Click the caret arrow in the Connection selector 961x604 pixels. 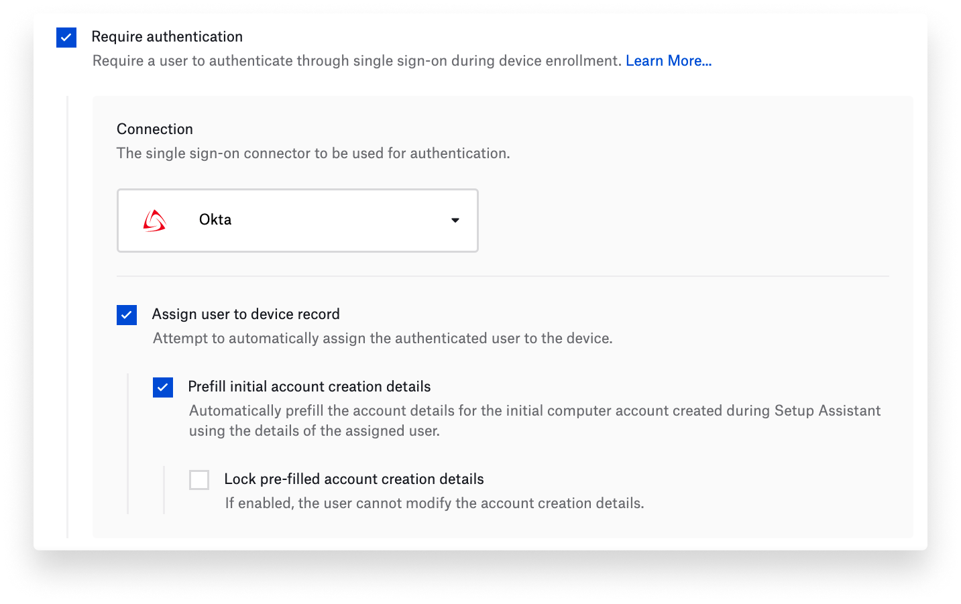tap(455, 221)
